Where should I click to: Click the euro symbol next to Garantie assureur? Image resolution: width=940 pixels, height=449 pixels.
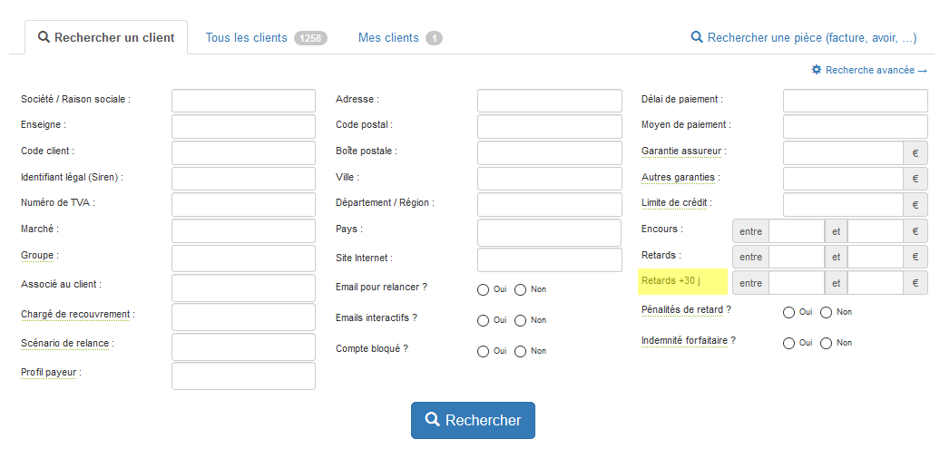(x=916, y=153)
